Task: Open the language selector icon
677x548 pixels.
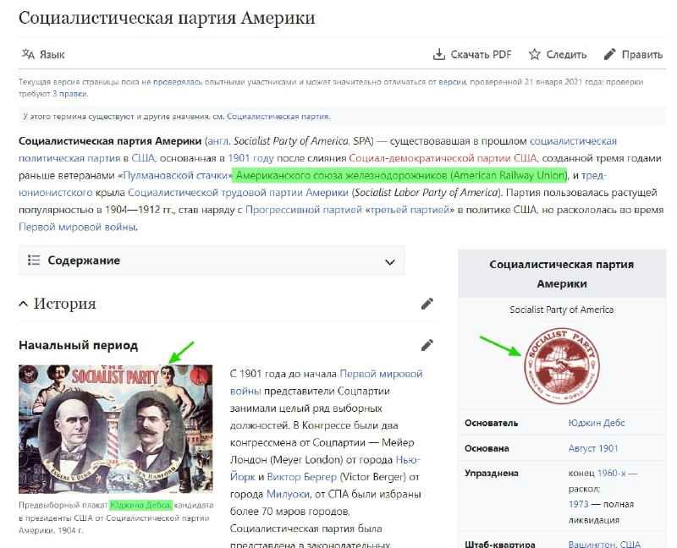Action: click(28, 54)
